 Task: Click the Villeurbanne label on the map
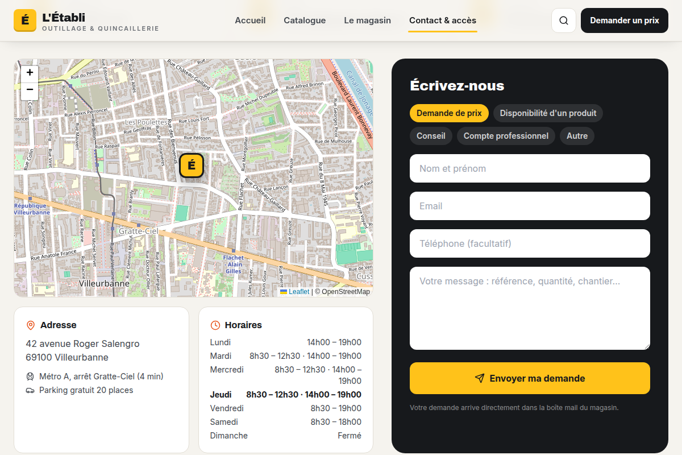click(x=104, y=283)
